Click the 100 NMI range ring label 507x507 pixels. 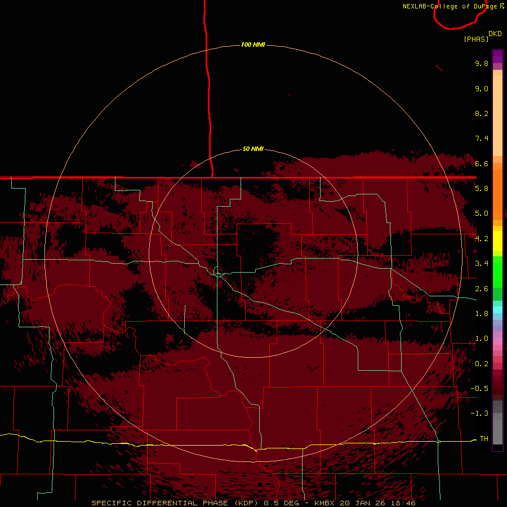click(x=253, y=45)
